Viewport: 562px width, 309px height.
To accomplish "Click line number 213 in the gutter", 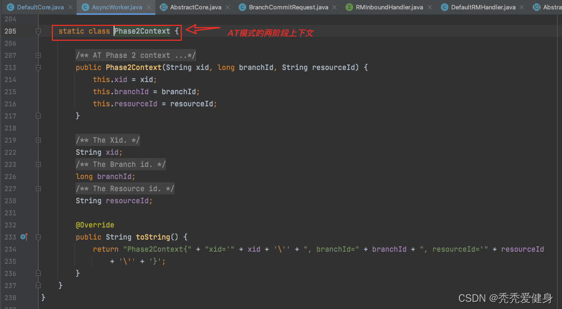I will [10, 67].
